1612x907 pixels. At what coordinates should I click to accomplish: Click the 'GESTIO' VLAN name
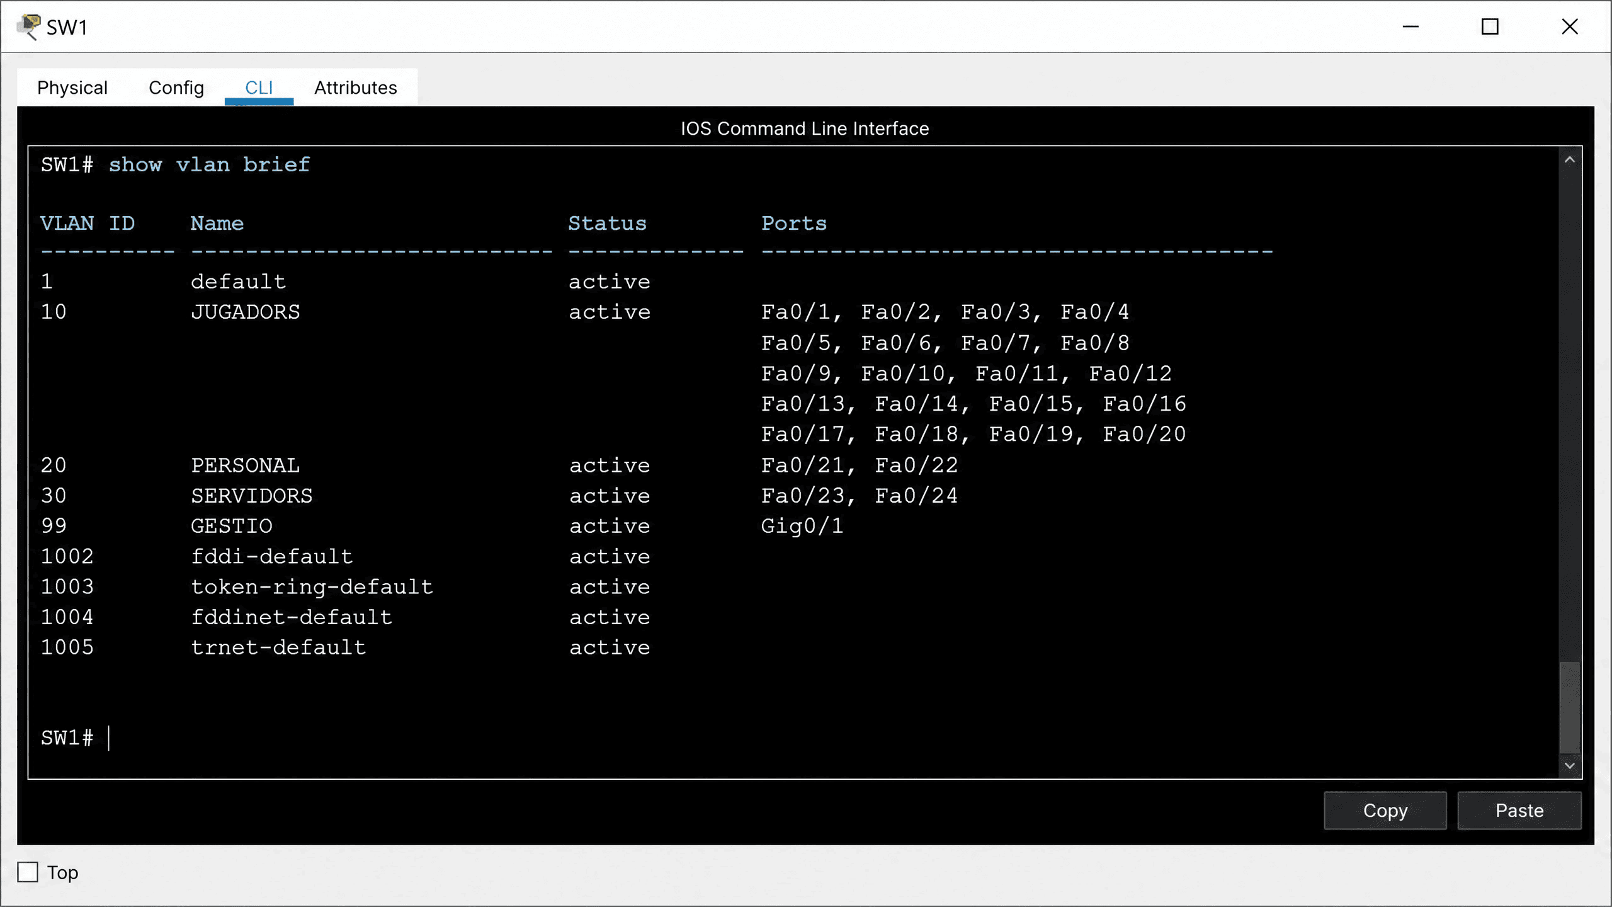click(232, 526)
